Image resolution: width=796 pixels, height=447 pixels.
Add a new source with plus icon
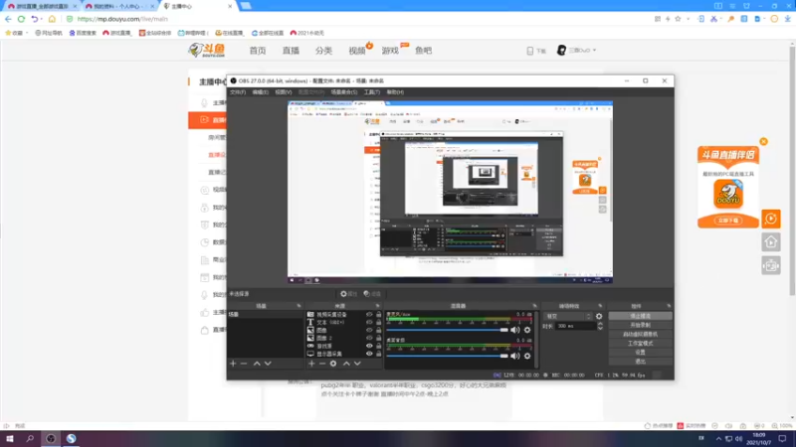(x=311, y=364)
